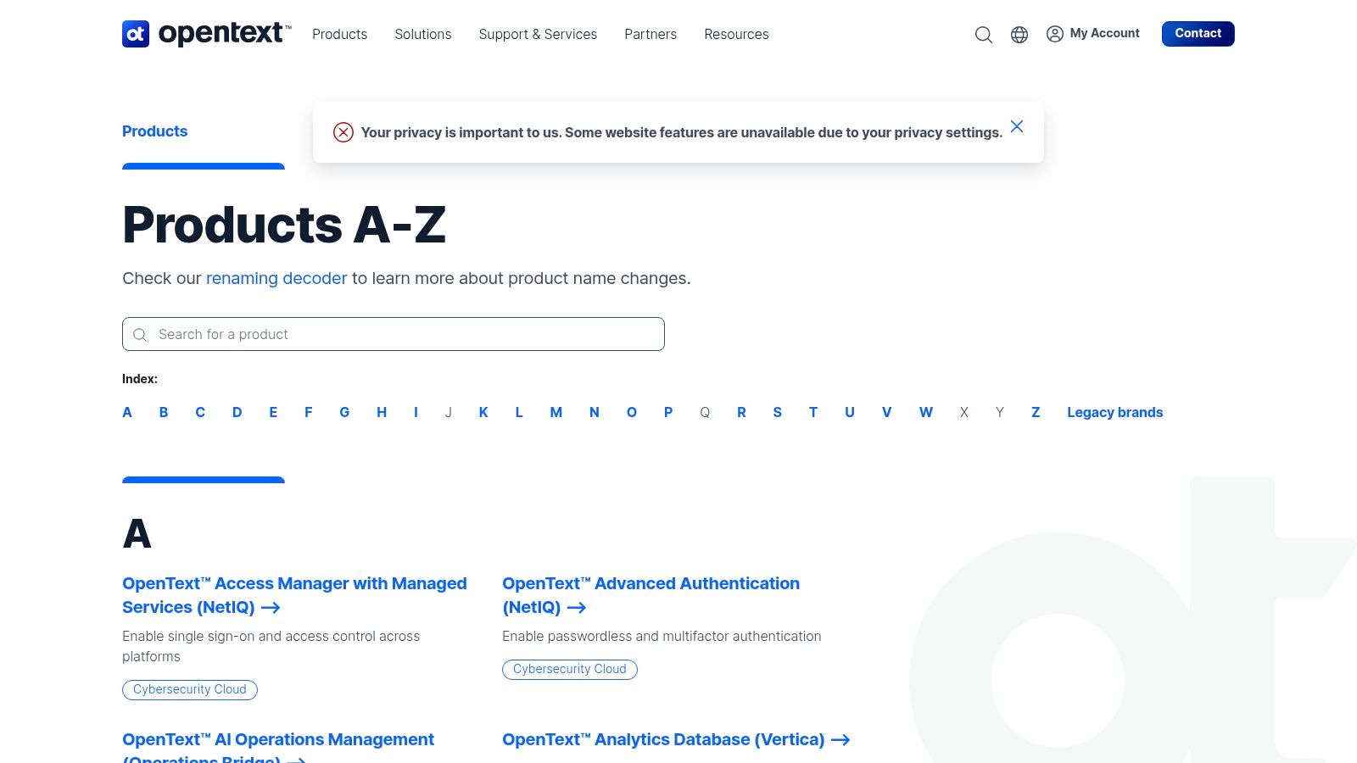The image size is (1357, 763).
Task: Open the renaming decoder link
Action: point(276,278)
